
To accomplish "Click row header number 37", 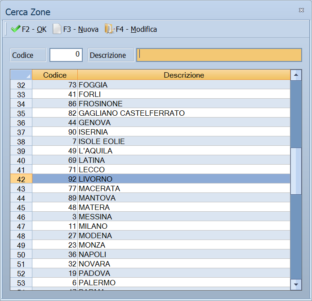I will point(21,132).
